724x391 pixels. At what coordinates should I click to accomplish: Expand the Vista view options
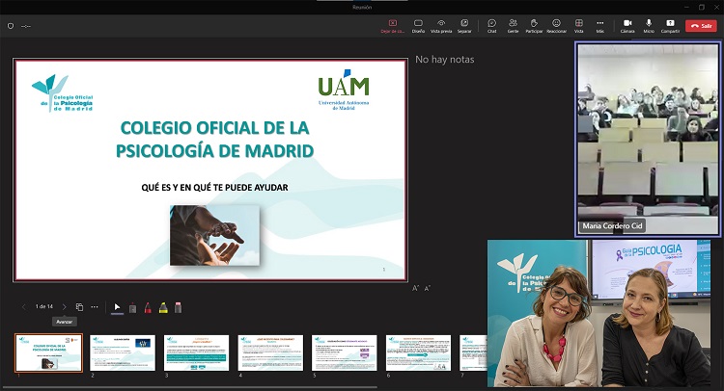(x=578, y=25)
